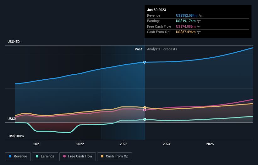Viewport: 258px width, 165px height.
Task: Click the -US$100m y-axis label
Action: 16,136
